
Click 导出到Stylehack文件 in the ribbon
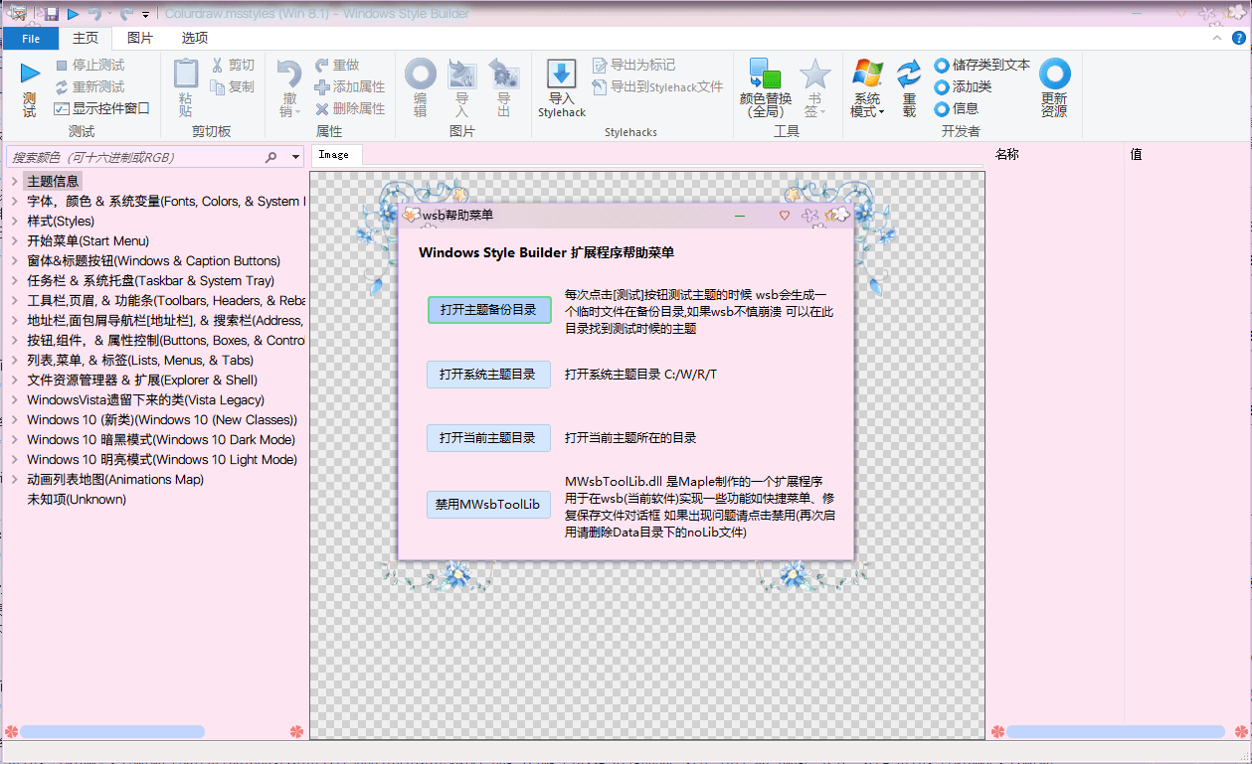(x=657, y=87)
